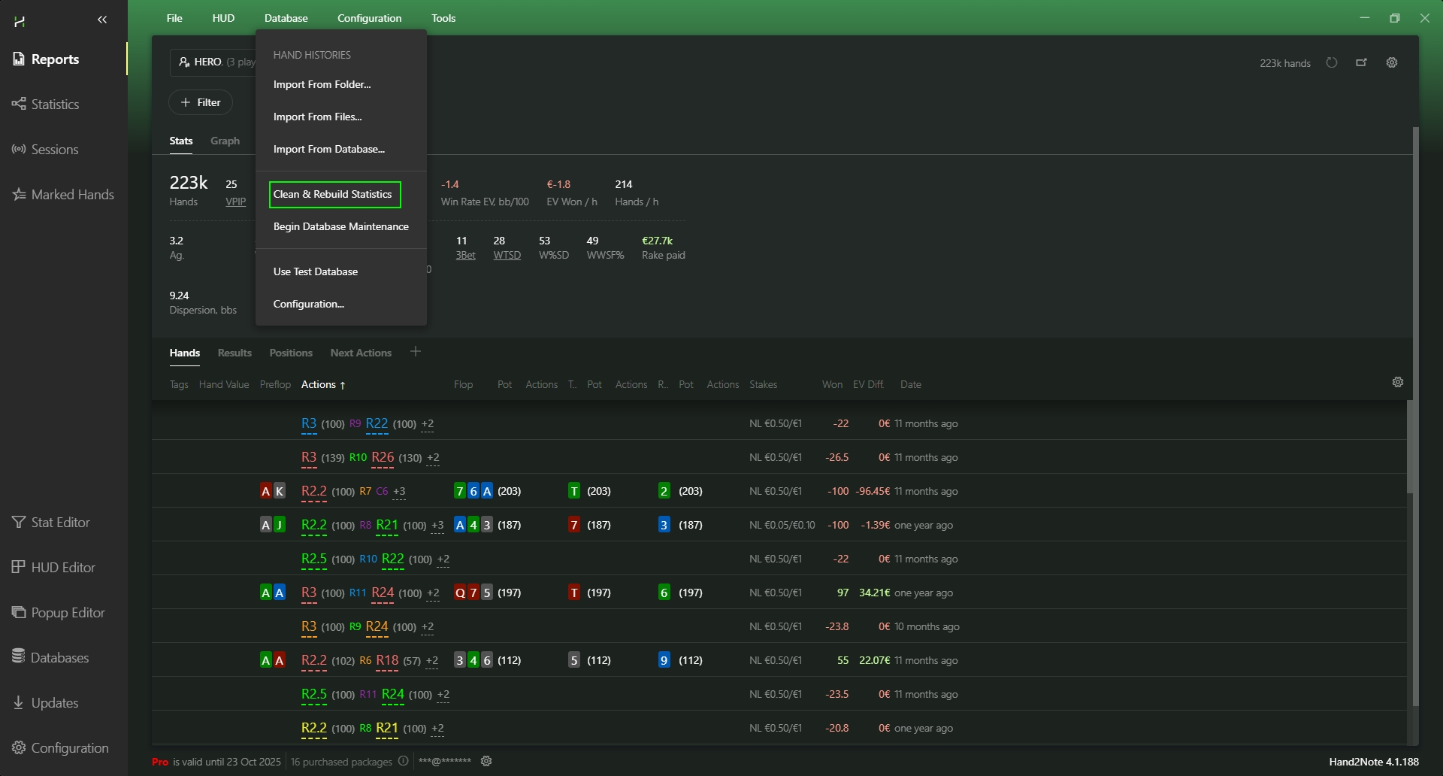Add a new tab with plus icon
This screenshot has width=1443, height=776.
pyautogui.click(x=416, y=352)
